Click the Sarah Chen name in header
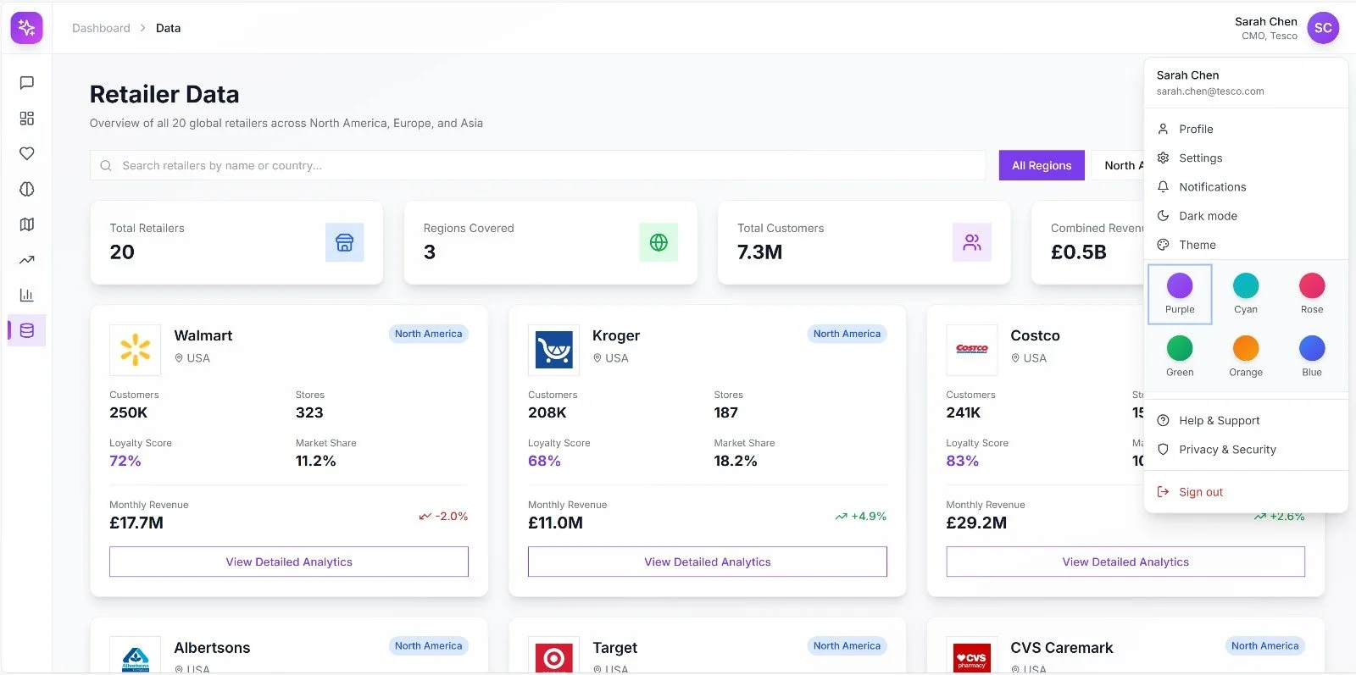This screenshot has width=1356, height=675. [x=1265, y=21]
